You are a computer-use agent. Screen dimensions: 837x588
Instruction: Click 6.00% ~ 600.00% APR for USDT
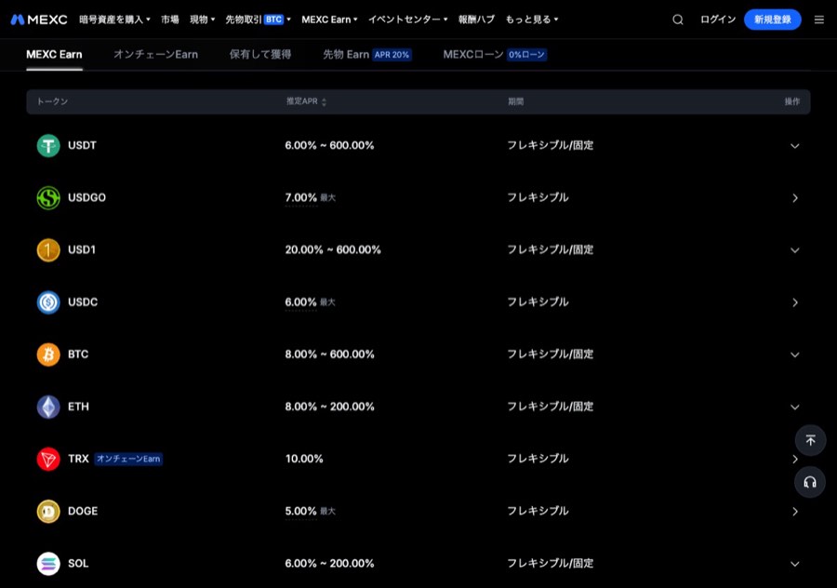329,145
